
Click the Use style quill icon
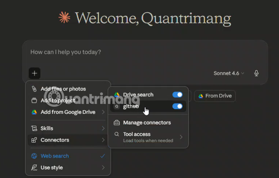point(34,168)
